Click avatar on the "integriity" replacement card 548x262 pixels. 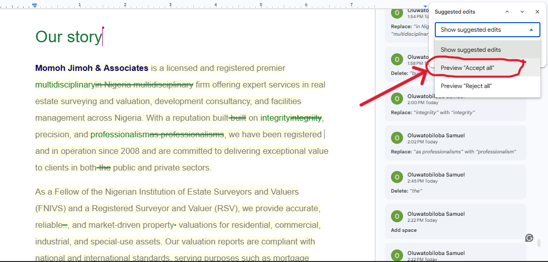397,99
